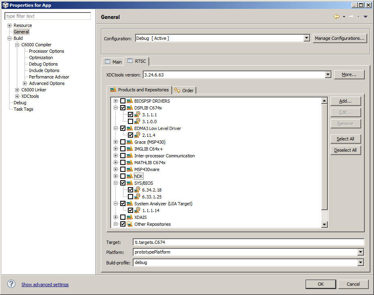374x295 pixels.
Task: Click the help question mark icon
Action: click(x=11, y=284)
